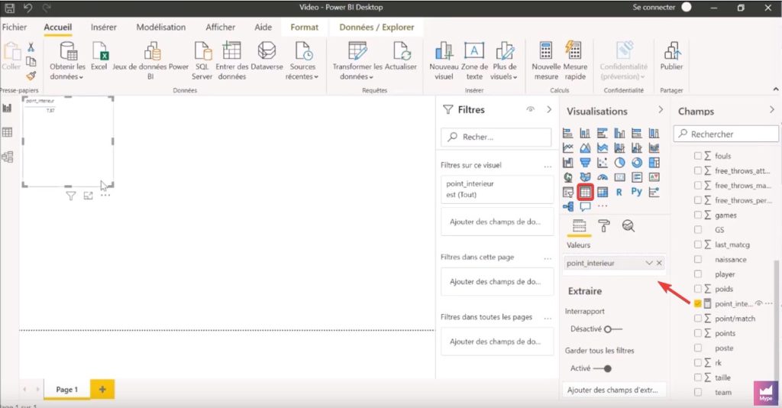Check the player field
Screen dimensions: 782x408
click(x=698, y=274)
